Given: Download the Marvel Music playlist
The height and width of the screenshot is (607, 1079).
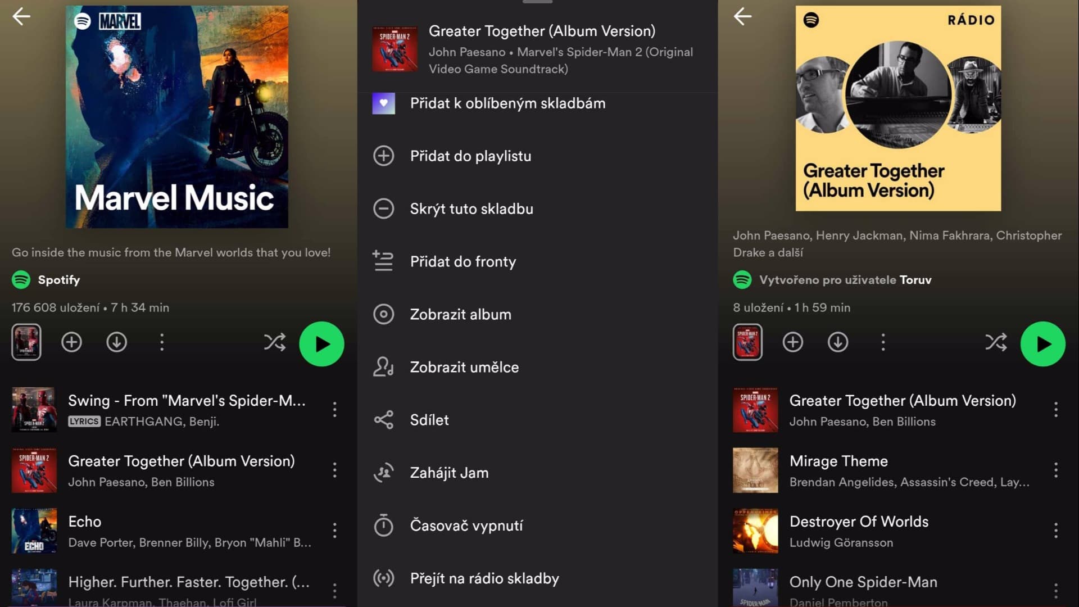Looking at the screenshot, I should [x=116, y=342].
